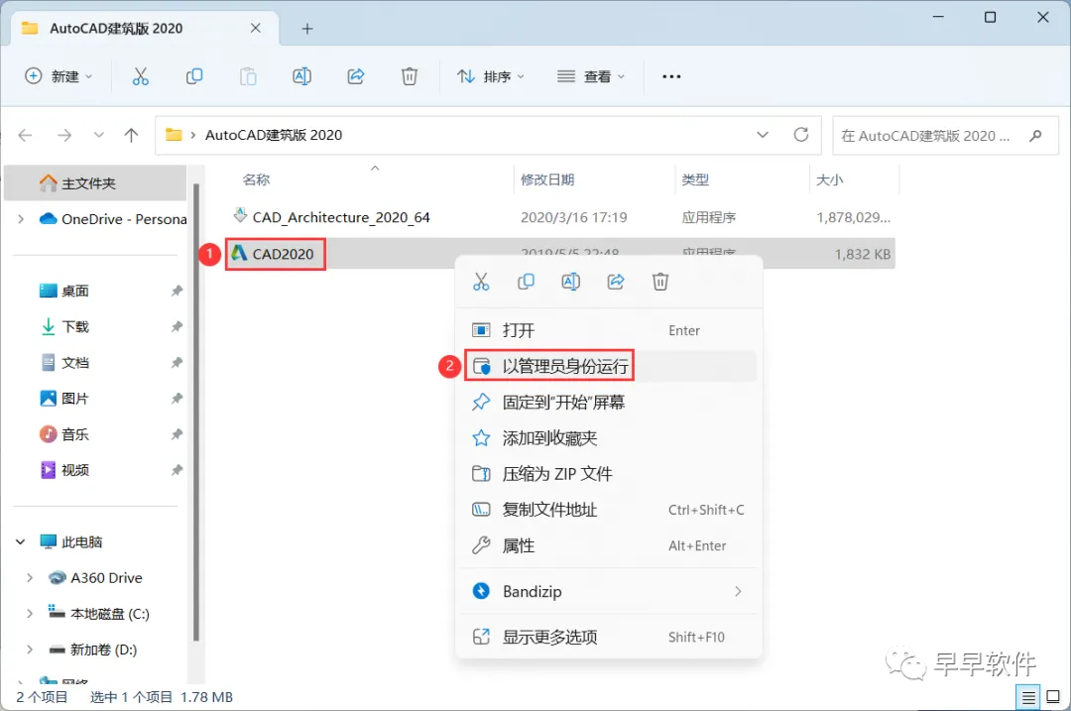Viewport: 1071px width, 711px height.
Task: Go back with the left arrow
Action: [25, 135]
